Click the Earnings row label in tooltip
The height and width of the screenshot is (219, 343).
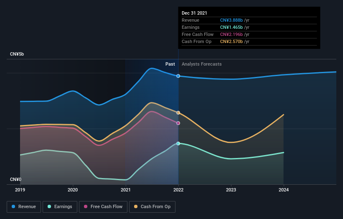(191, 27)
